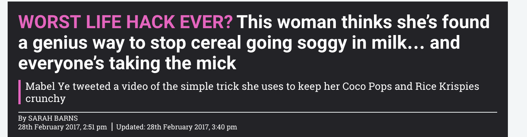
Task: Click the white divider line above byline
Action: point(257,112)
